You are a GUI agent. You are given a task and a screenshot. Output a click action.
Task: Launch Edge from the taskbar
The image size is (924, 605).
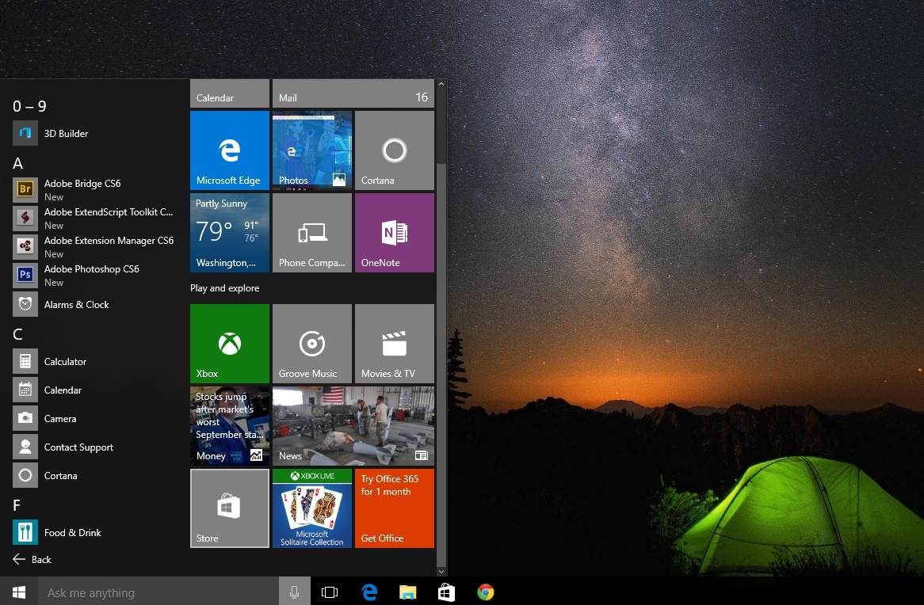click(369, 592)
